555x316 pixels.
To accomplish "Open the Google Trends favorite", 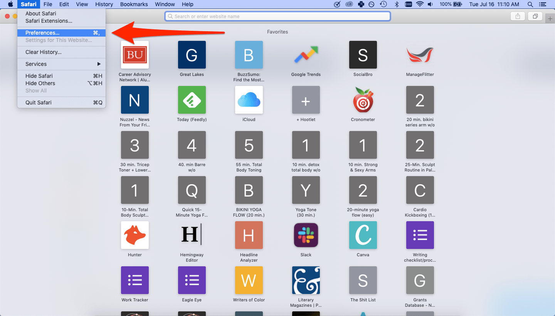I will (x=306, y=55).
